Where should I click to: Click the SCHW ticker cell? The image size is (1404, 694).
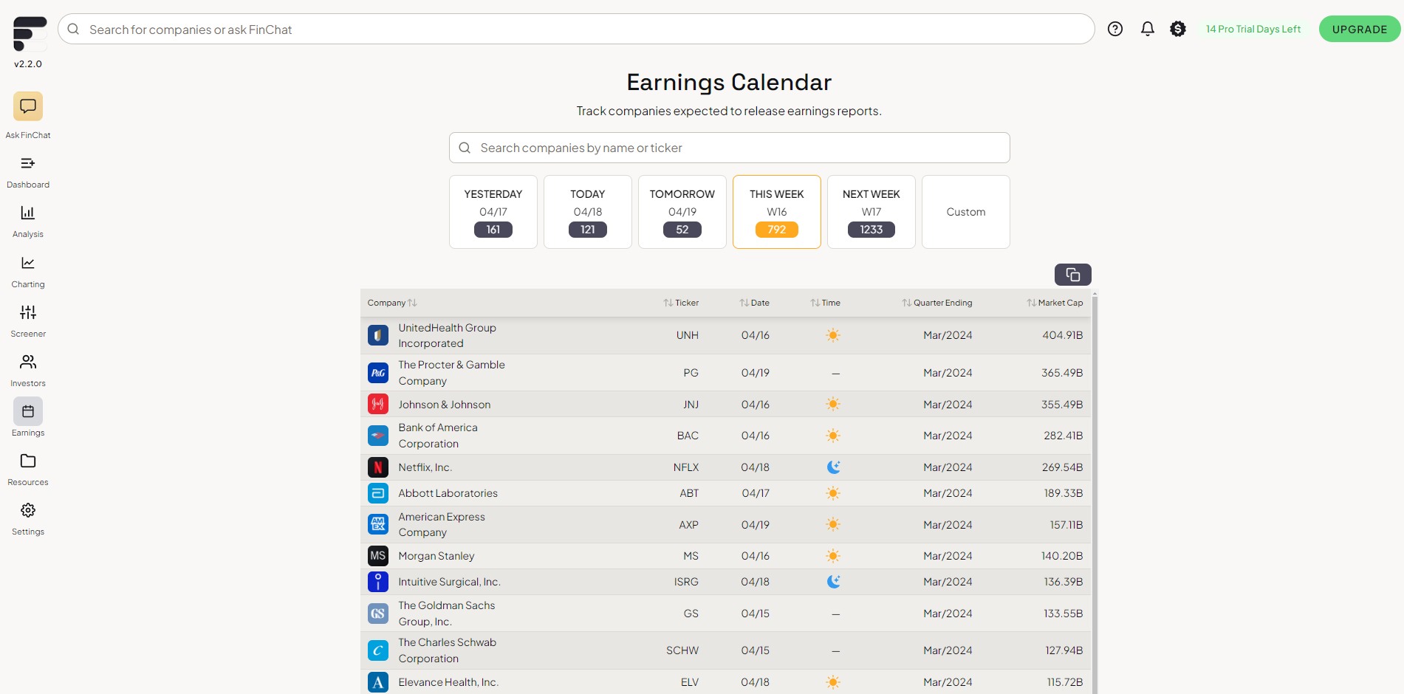click(x=682, y=650)
